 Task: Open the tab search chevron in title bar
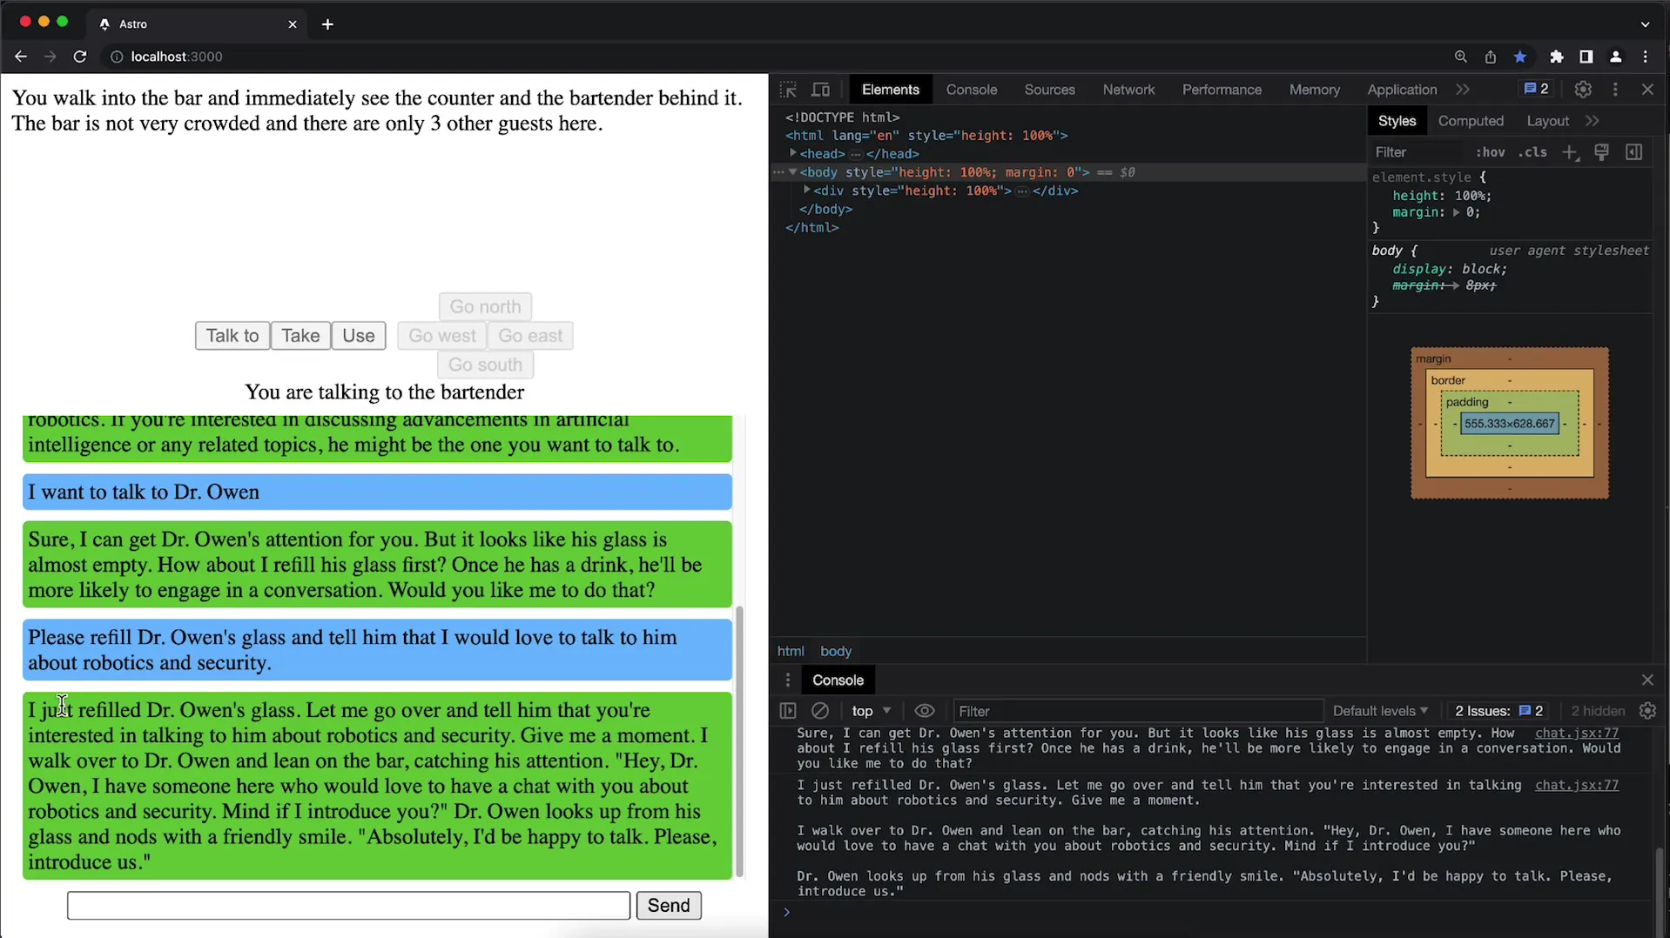1646,24
